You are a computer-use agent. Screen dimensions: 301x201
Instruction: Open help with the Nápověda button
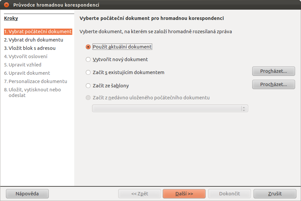(x=27, y=194)
